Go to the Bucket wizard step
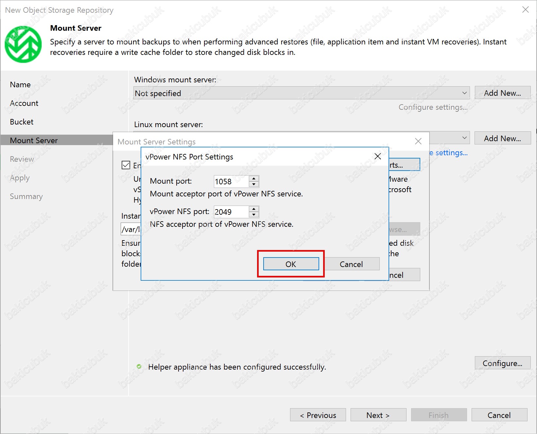The width and height of the screenshot is (537, 434). tap(22, 122)
